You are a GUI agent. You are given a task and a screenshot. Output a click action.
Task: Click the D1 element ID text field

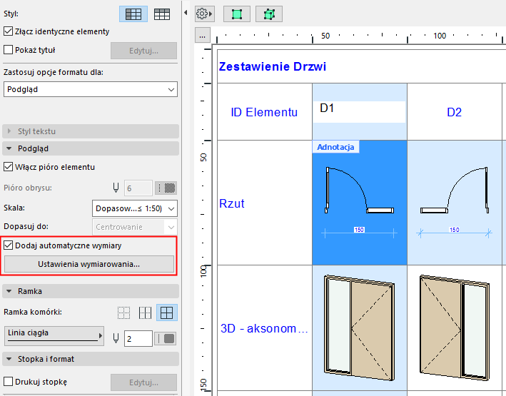pyautogui.click(x=360, y=111)
